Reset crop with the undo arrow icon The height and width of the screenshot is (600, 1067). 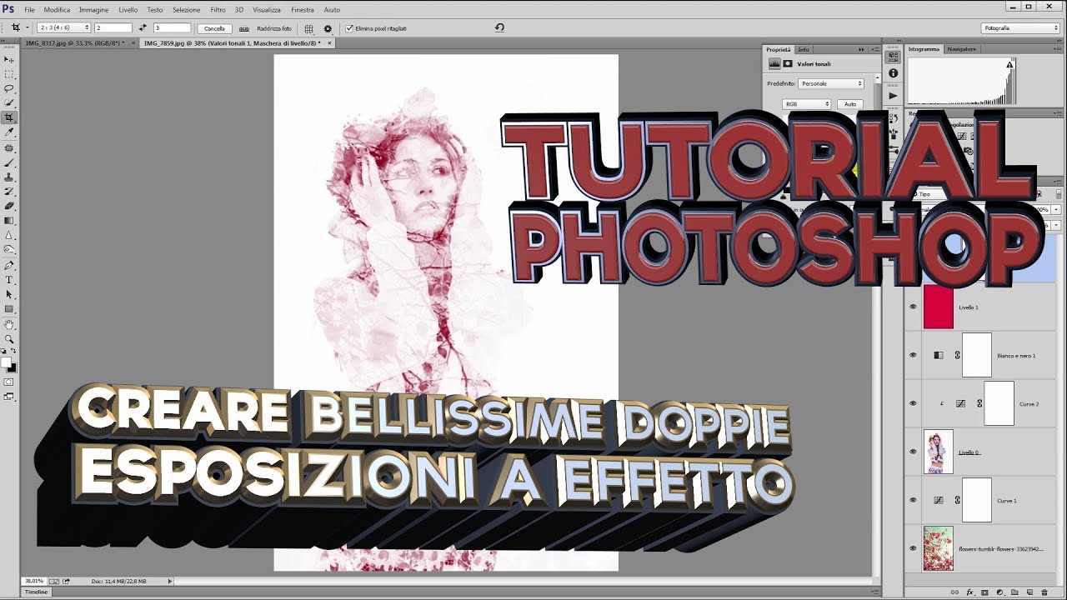point(499,27)
